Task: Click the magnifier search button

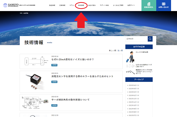Action: point(150,39)
